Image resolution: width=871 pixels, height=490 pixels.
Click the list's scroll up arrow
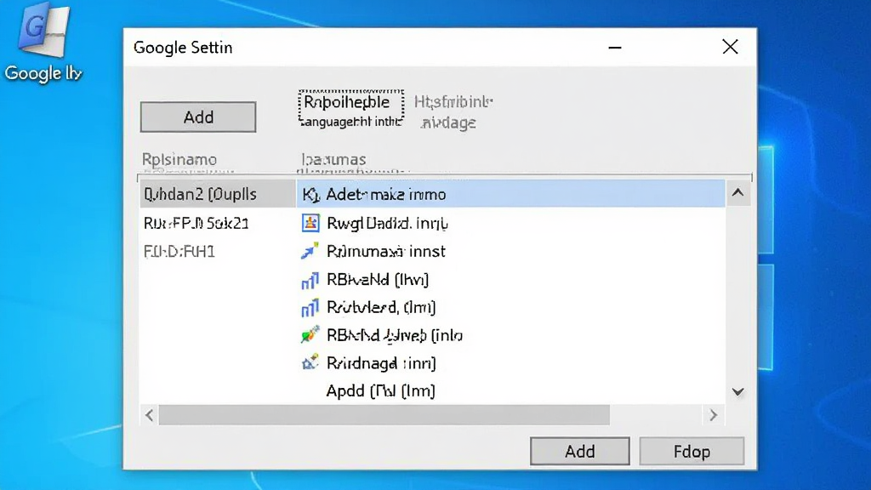737,193
